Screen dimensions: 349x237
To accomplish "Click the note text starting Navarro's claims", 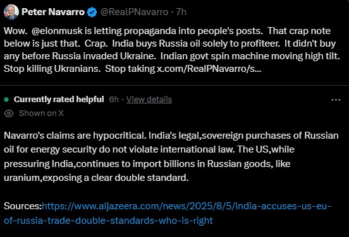I will point(171,157).
